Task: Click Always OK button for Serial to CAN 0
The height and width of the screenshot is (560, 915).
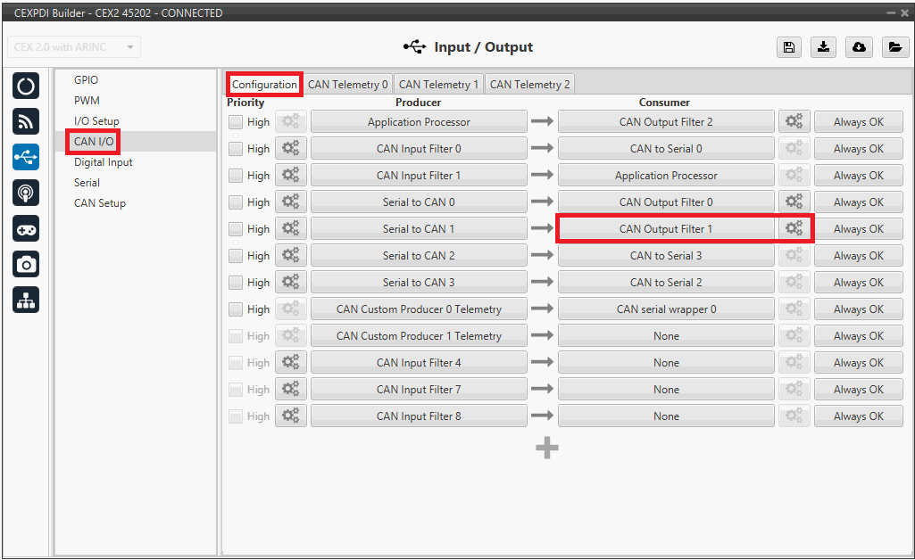Action: point(858,202)
